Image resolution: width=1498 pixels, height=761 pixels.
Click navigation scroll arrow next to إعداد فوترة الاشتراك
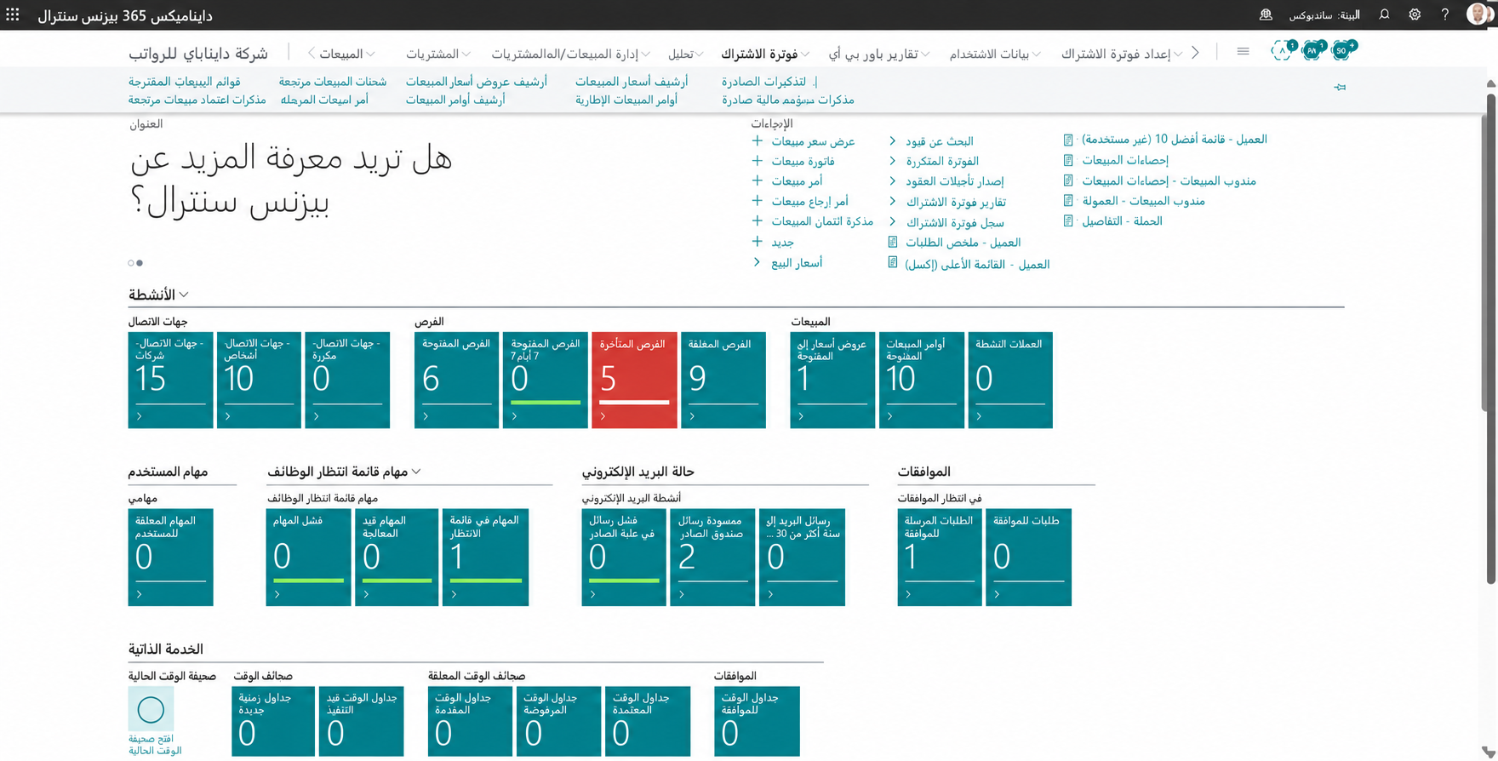[x=1195, y=53]
